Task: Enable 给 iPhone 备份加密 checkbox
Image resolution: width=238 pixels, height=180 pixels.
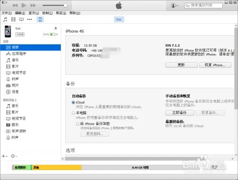Action: tap(78, 124)
